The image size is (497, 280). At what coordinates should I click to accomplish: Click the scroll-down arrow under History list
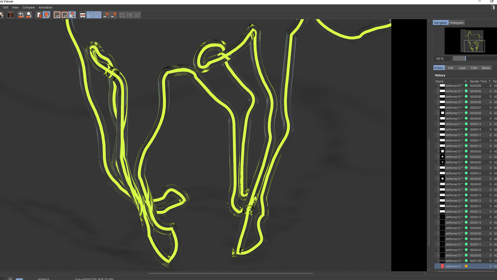coord(429,270)
